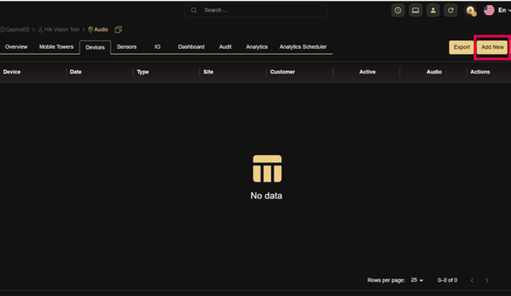Sort by the Active column header
Screen dimensions: 511x296
pos(367,72)
